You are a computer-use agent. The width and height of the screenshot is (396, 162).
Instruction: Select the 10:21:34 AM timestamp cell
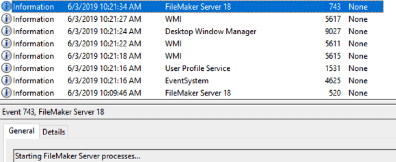point(104,7)
